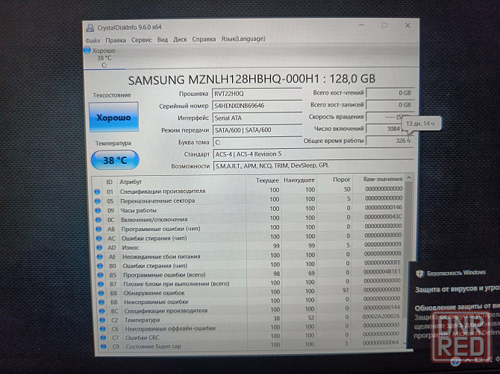This screenshot has height=374, width=500.
Task: Click raw value 00002A200026
Action: click(381, 317)
